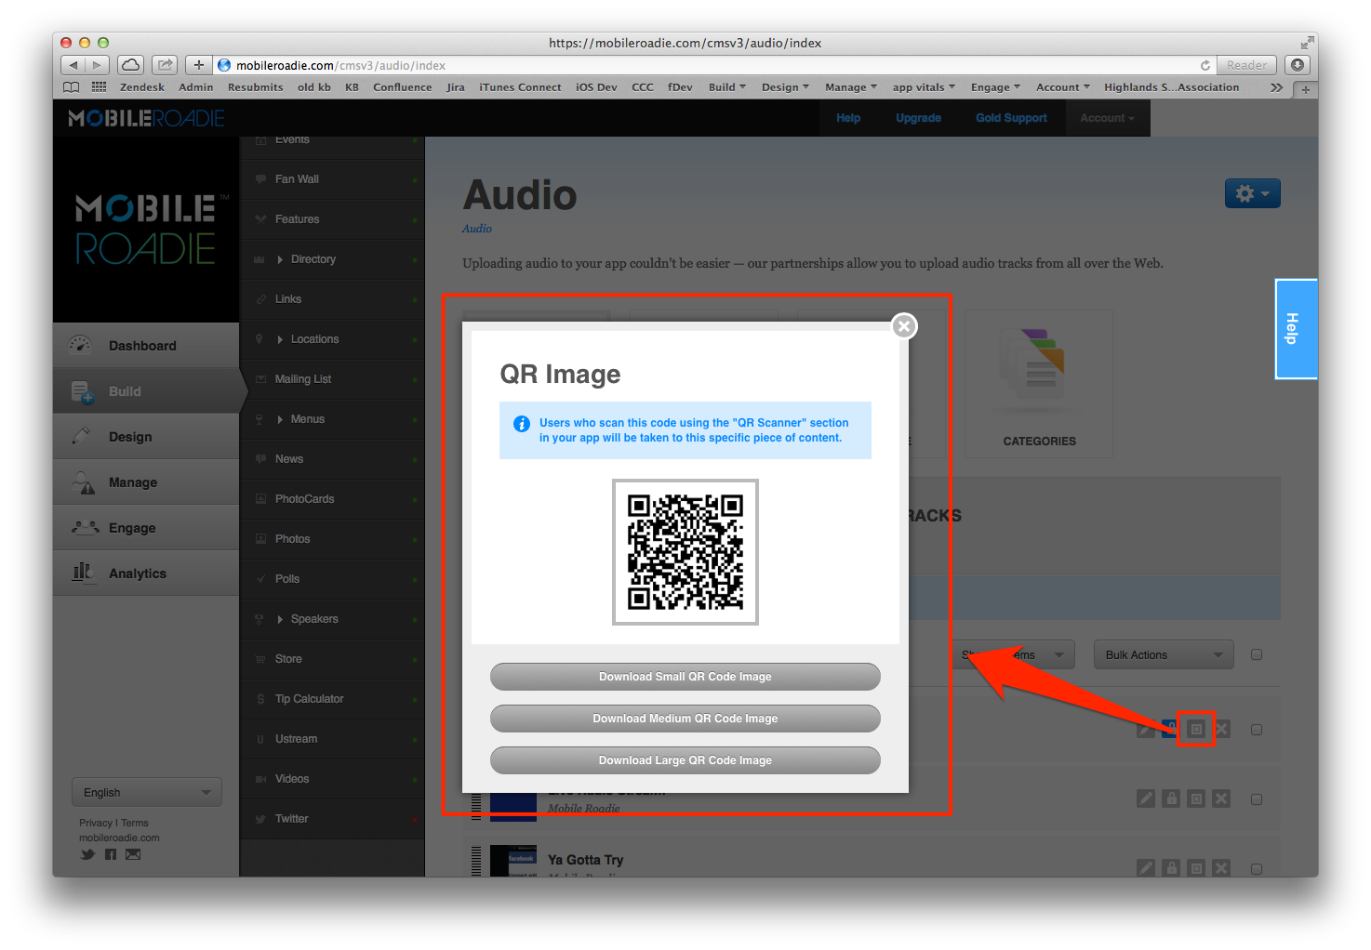Click the lock icon on Live Radio Stream row

[1171, 798]
